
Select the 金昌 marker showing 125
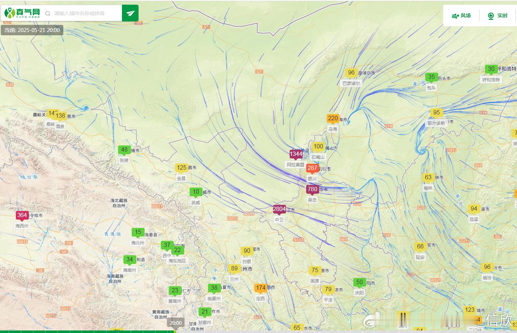pos(181,168)
